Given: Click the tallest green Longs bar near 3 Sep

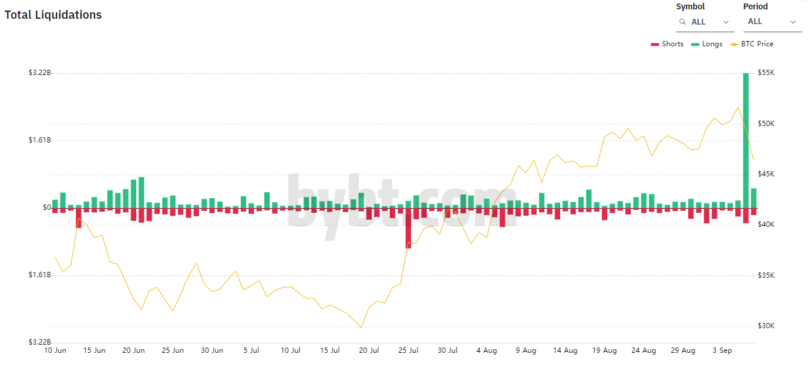Looking at the screenshot, I should [746, 141].
